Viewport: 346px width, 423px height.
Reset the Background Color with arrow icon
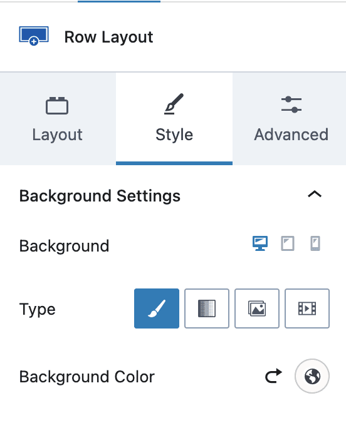click(x=273, y=376)
